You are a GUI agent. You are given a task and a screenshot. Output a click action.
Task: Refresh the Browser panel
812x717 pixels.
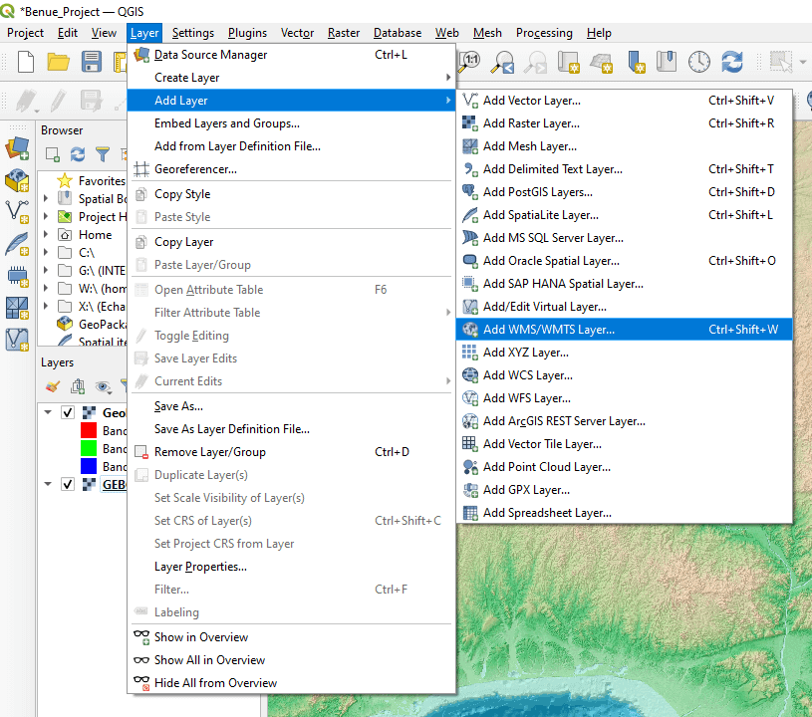click(x=78, y=154)
